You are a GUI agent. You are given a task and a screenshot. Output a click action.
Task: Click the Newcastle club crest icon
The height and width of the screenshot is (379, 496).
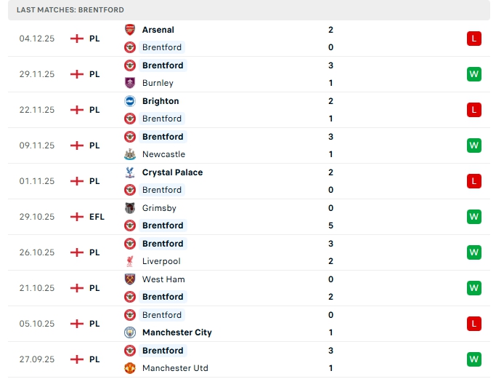click(130, 154)
